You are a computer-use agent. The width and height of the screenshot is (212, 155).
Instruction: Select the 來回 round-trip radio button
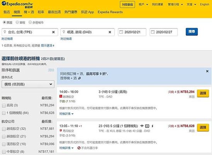(5, 22)
